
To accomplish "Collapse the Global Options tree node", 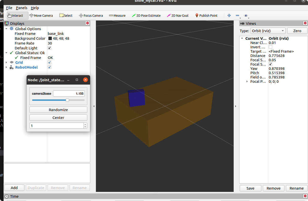I will (7, 29).
